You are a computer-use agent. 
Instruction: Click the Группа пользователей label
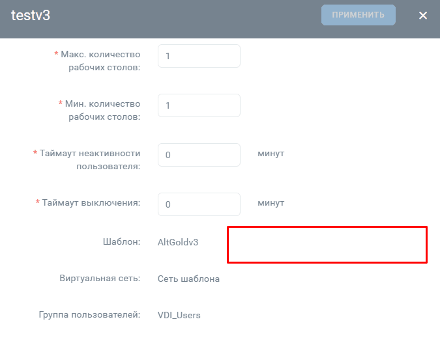click(89, 315)
